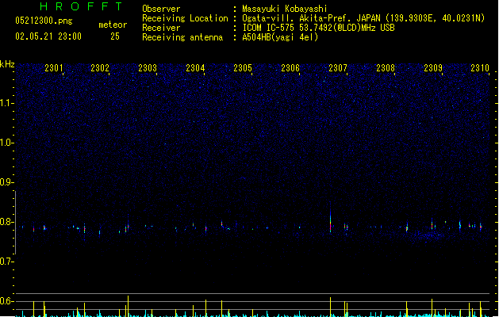
Task: Click the Receiving antenna label
Action: click(182, 37)
